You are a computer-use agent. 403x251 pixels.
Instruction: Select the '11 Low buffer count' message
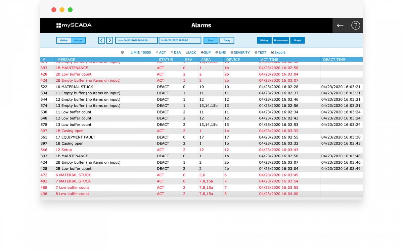pyautogui.click(x=74, y=112)
